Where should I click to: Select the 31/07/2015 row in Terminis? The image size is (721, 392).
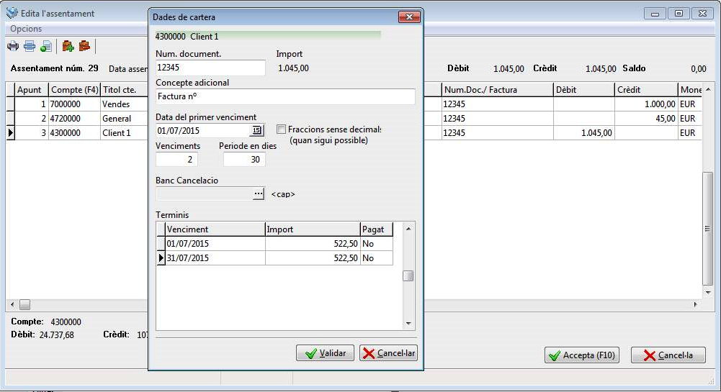(x=274, y=258)
